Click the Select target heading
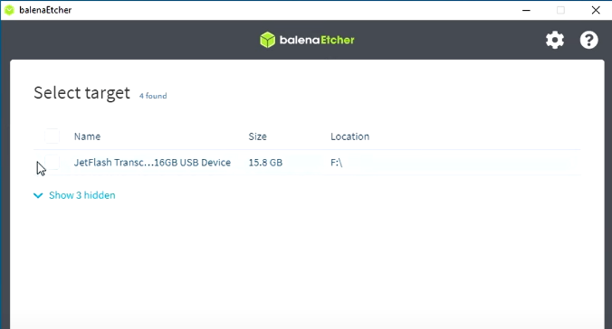 (x=81, y=93)
